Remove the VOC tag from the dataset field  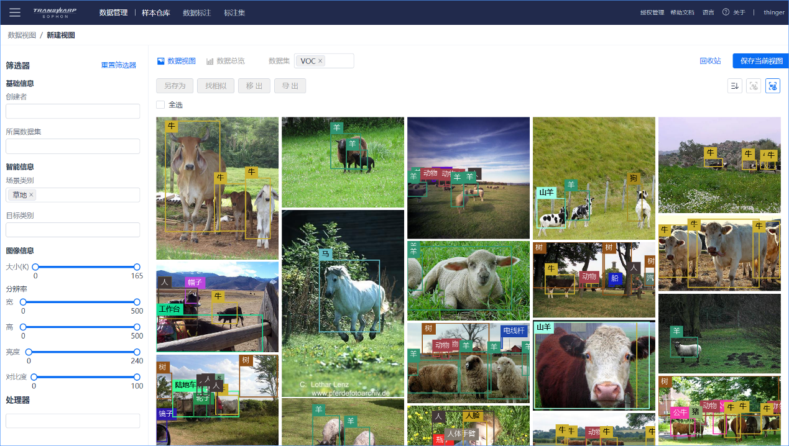[321, 61]
